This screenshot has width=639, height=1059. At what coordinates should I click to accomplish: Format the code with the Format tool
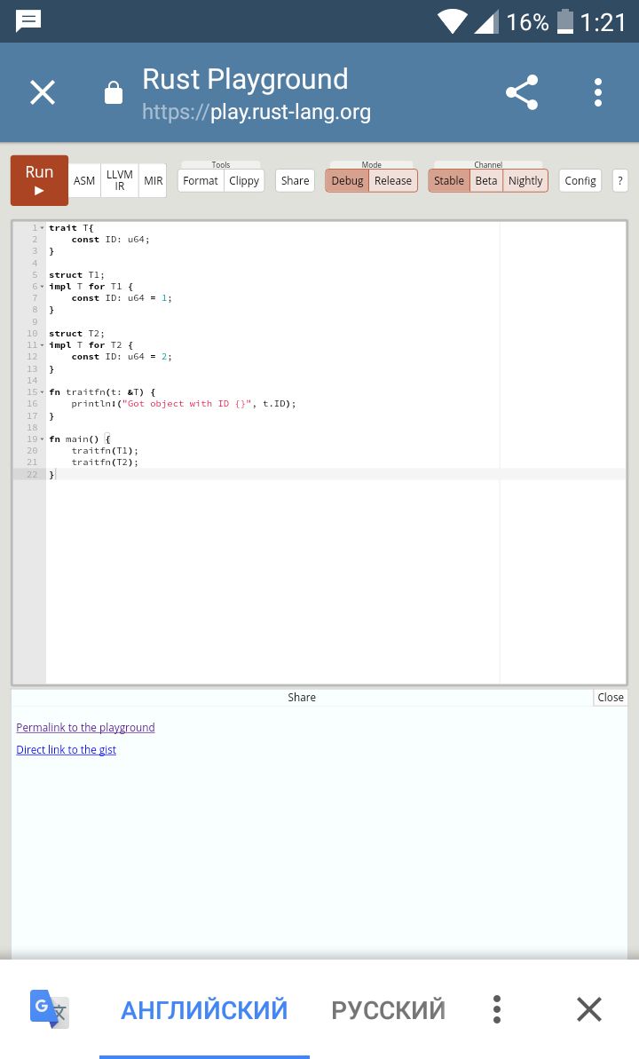pyautogui.click(x=201, y=180)
